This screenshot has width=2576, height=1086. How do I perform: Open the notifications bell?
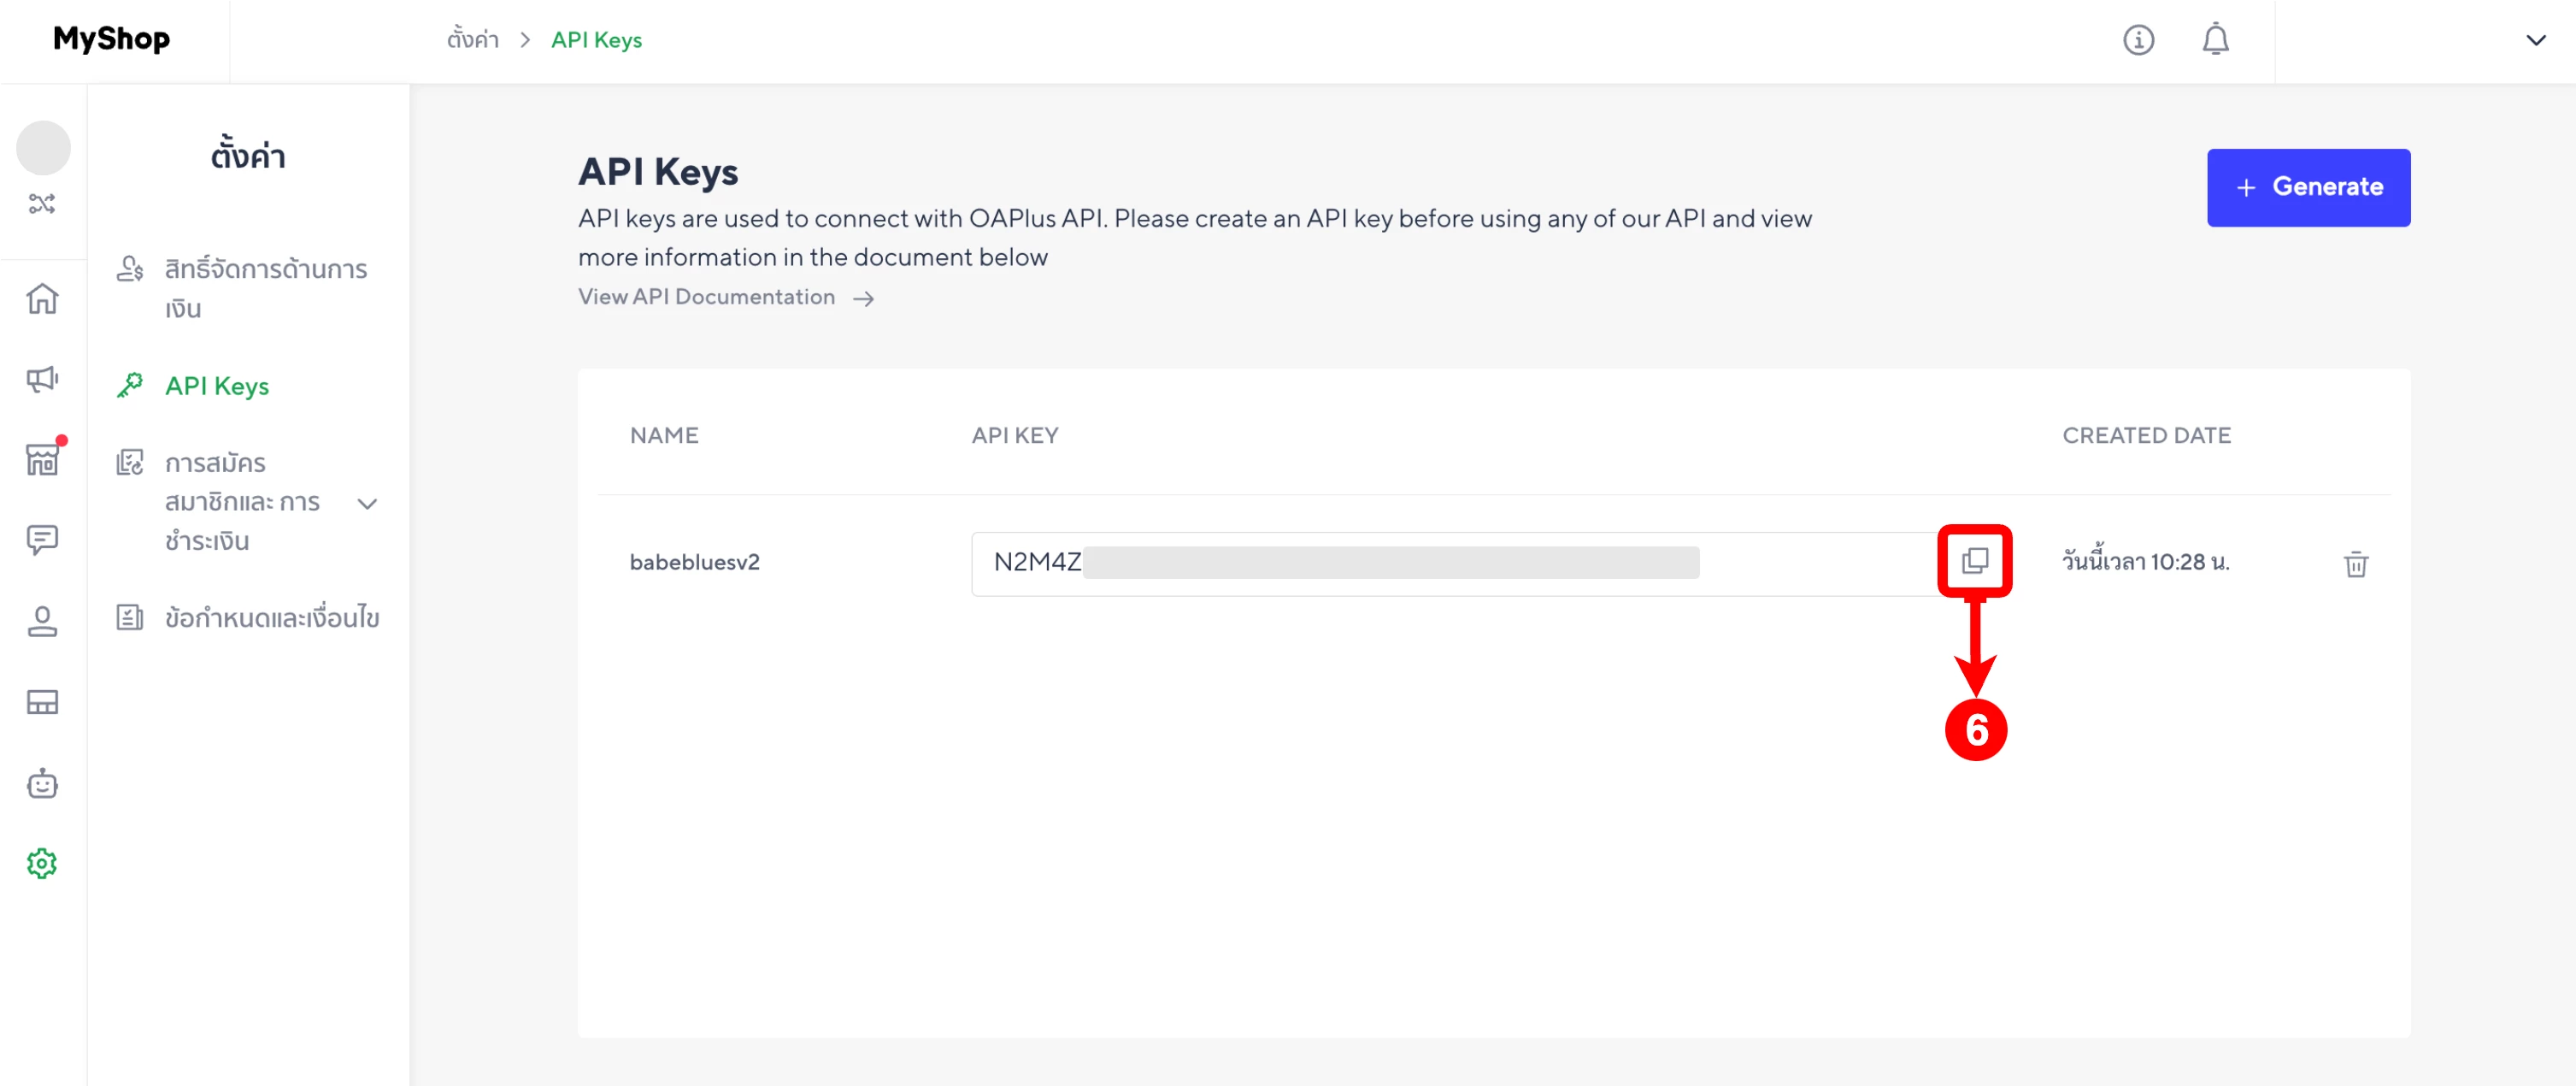coord(2215,40)
